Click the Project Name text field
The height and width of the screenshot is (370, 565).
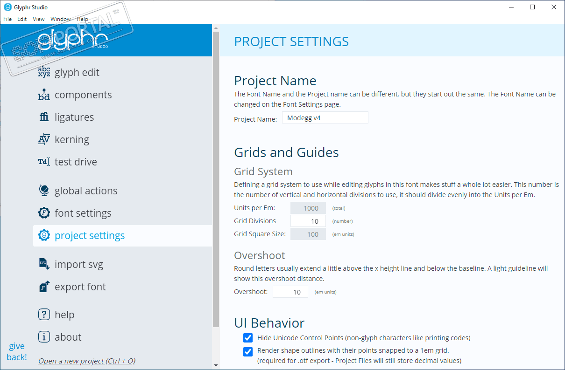[325, 118]
